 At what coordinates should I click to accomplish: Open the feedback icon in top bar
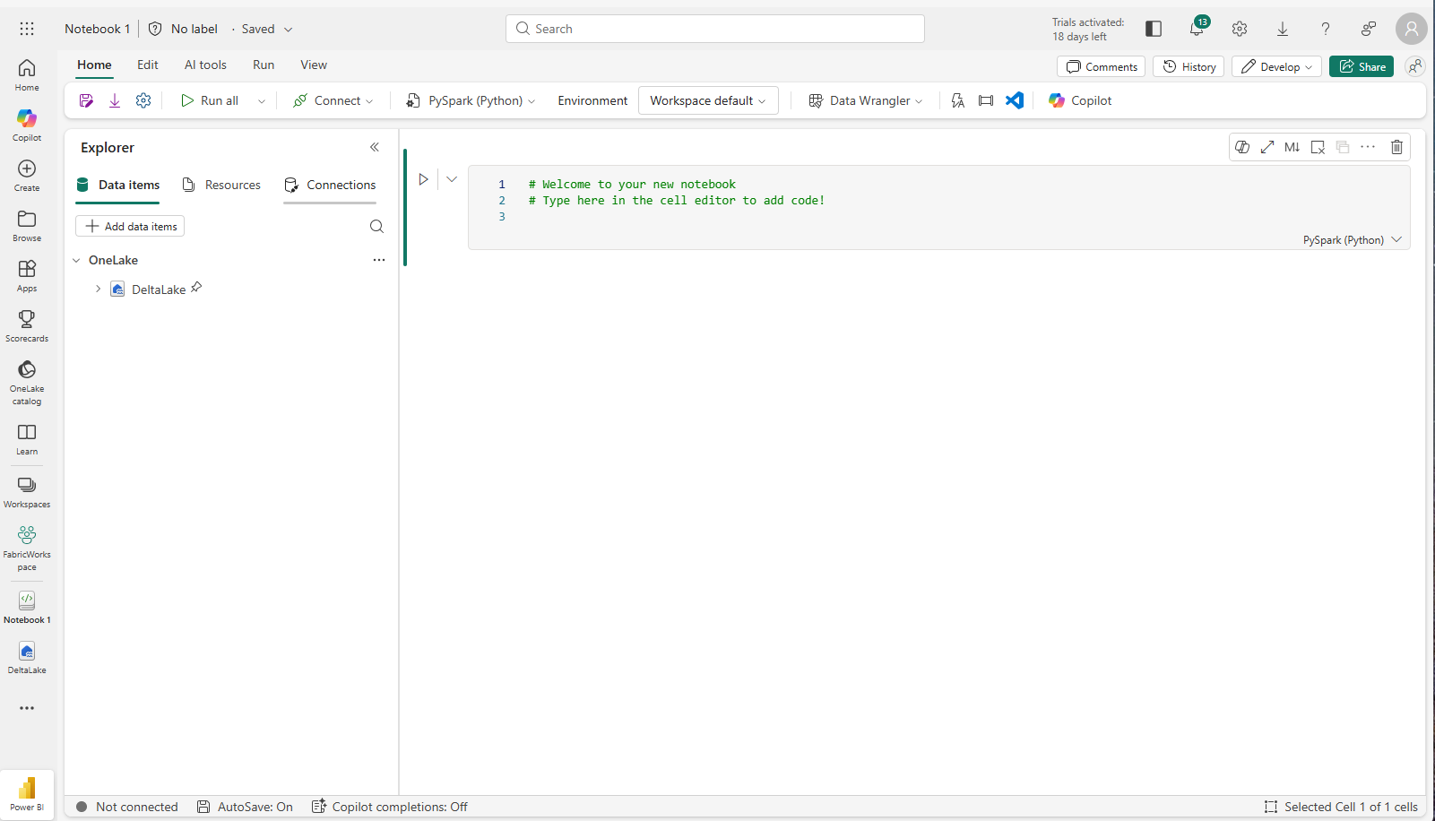[x=1369, y=29]
